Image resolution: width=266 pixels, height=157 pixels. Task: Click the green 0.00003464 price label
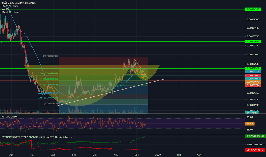(x=253, y=41)
